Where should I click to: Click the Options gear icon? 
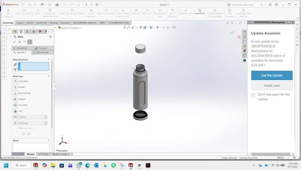point(97,4)
